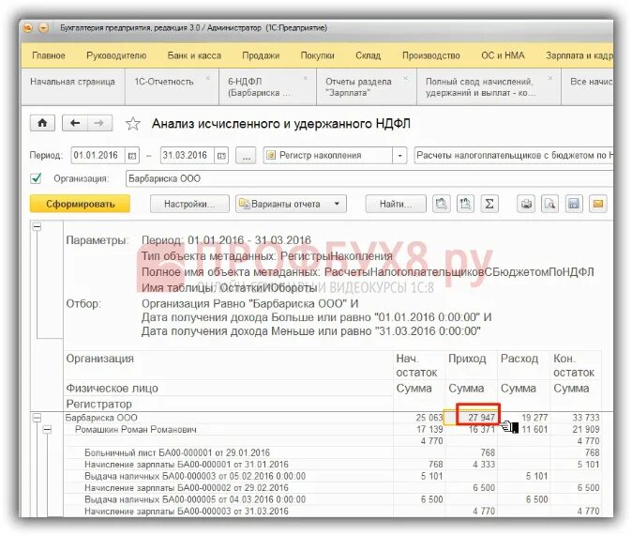The image size is (632, 536).
Task: Open the round dropdown menu in the title bar
Action: [x=43, y=28]
